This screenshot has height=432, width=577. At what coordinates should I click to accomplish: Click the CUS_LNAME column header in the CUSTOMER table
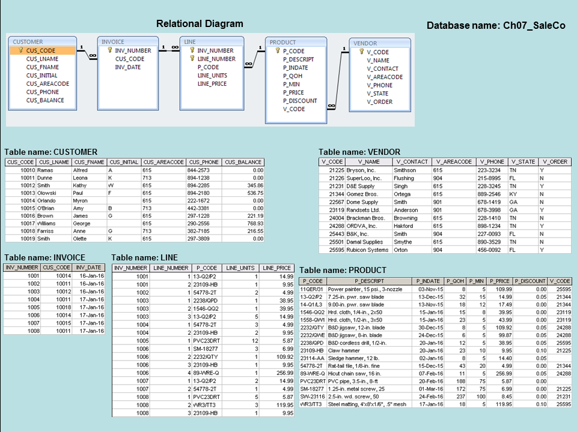(54, 162)
